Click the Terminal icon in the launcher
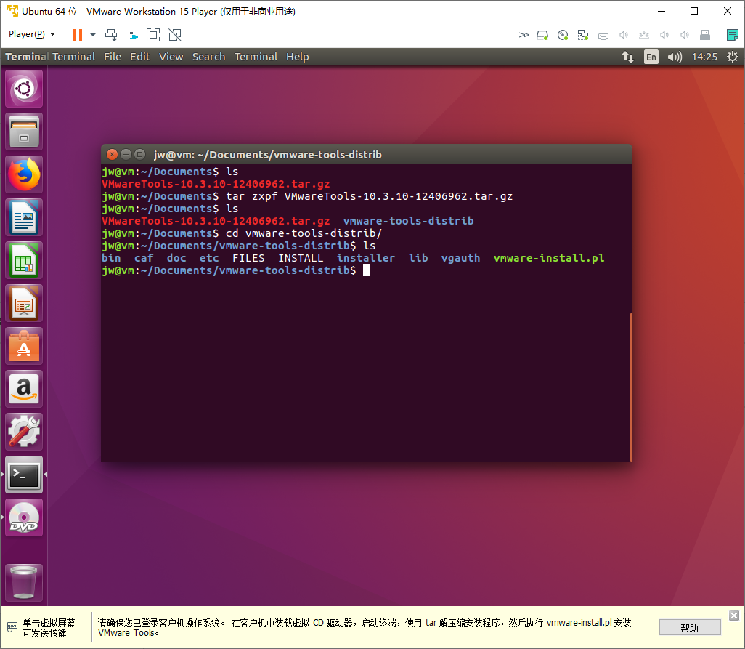The height and width of the screenshot is (649, 745). click(x=24, y=475)
